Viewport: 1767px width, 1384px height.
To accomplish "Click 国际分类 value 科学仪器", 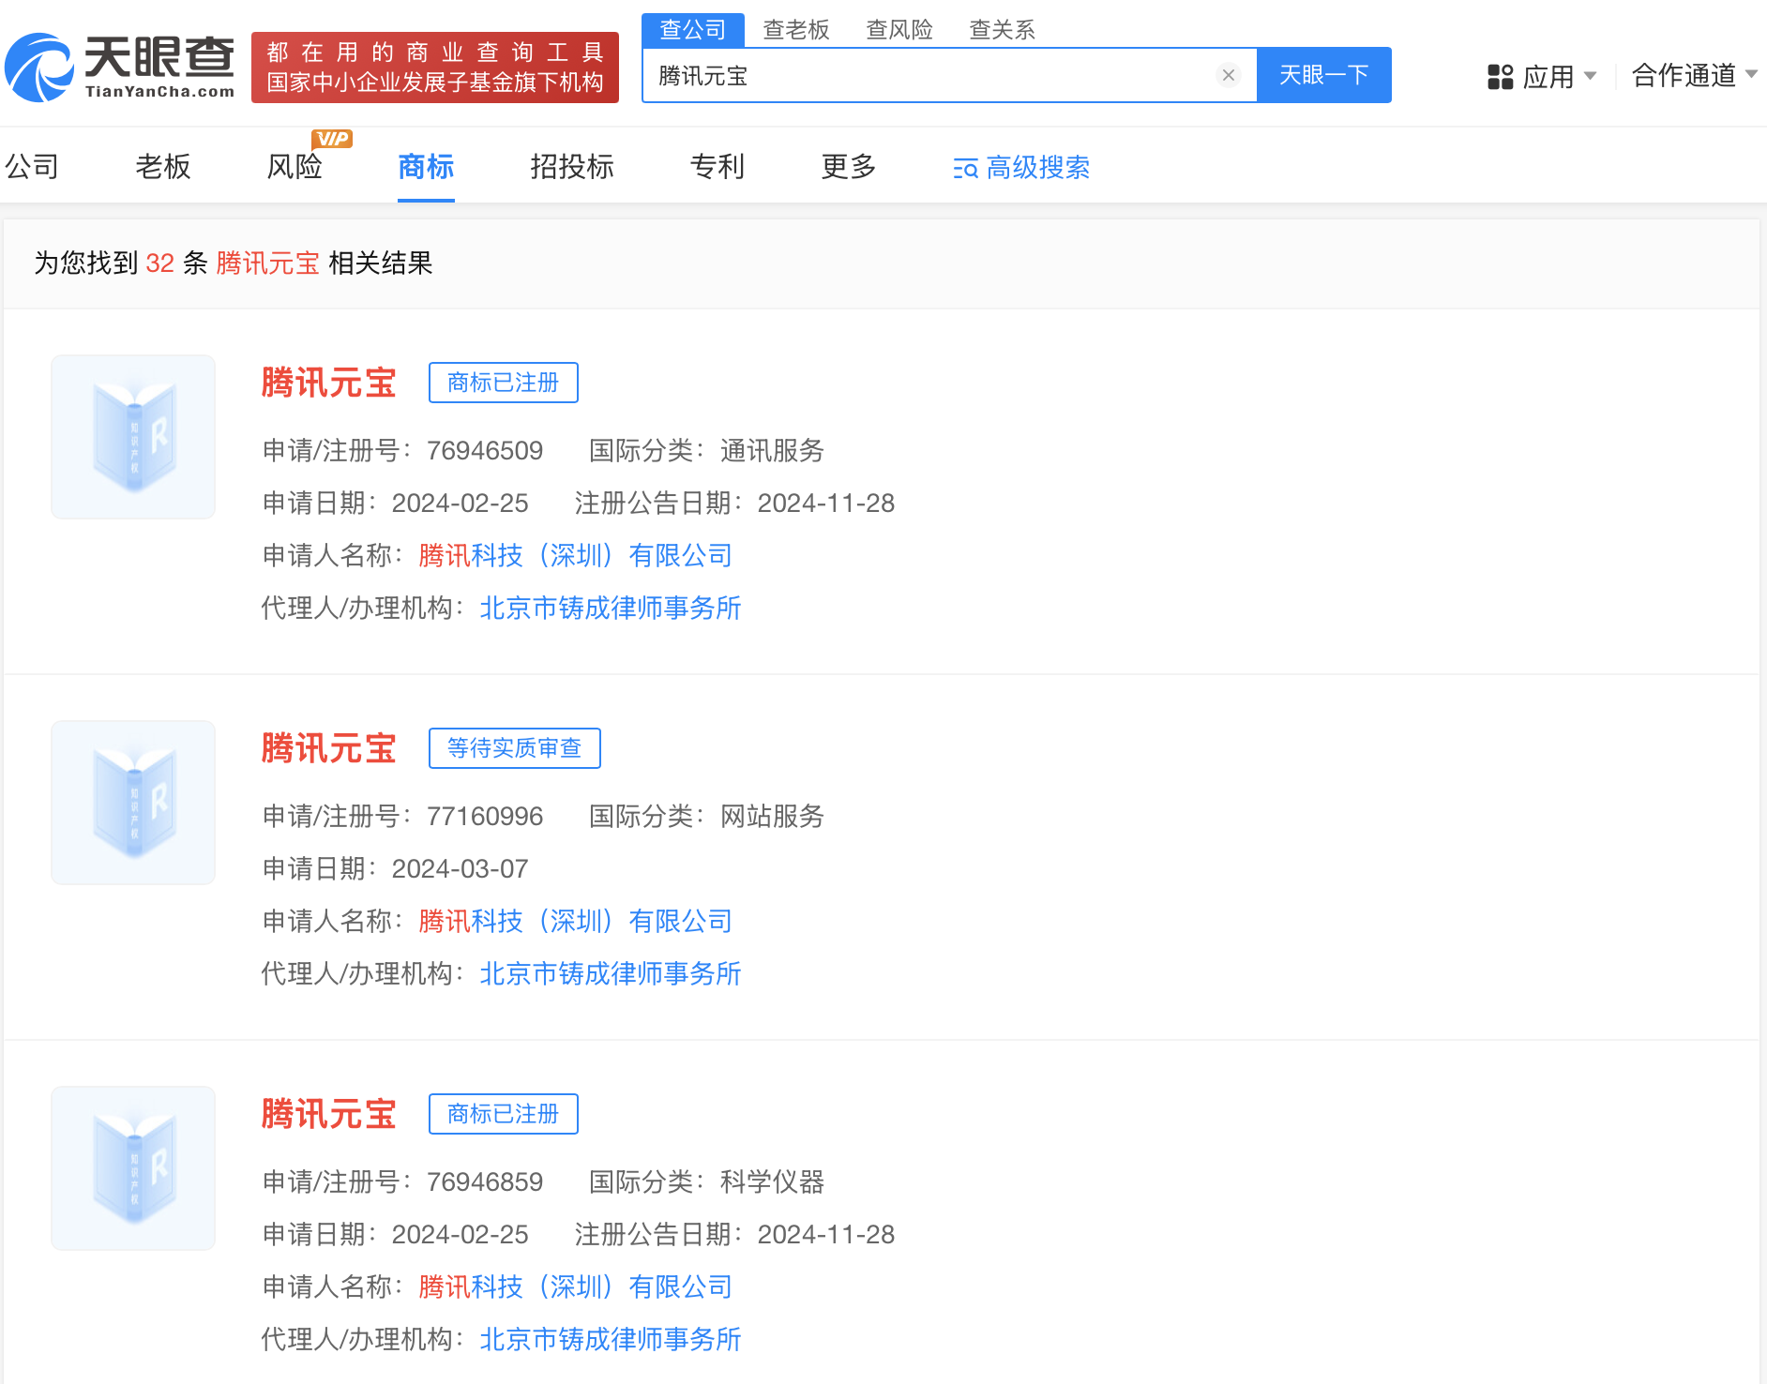I will [773, 1182].
